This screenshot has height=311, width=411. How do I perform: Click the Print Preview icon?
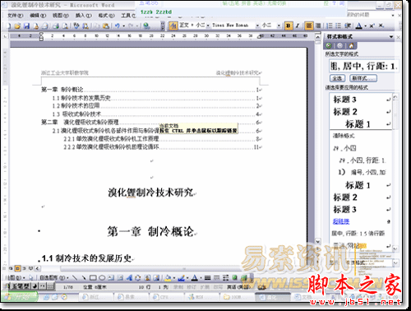tap(65, 26)
